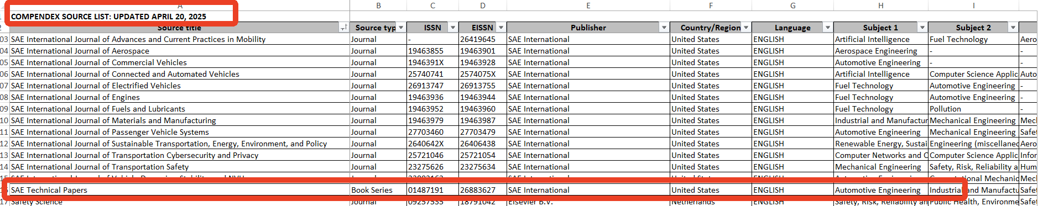Select Journal of Transportation Safety cell
Viewport: 1038px width, 206px height.
tap(180, 167)
